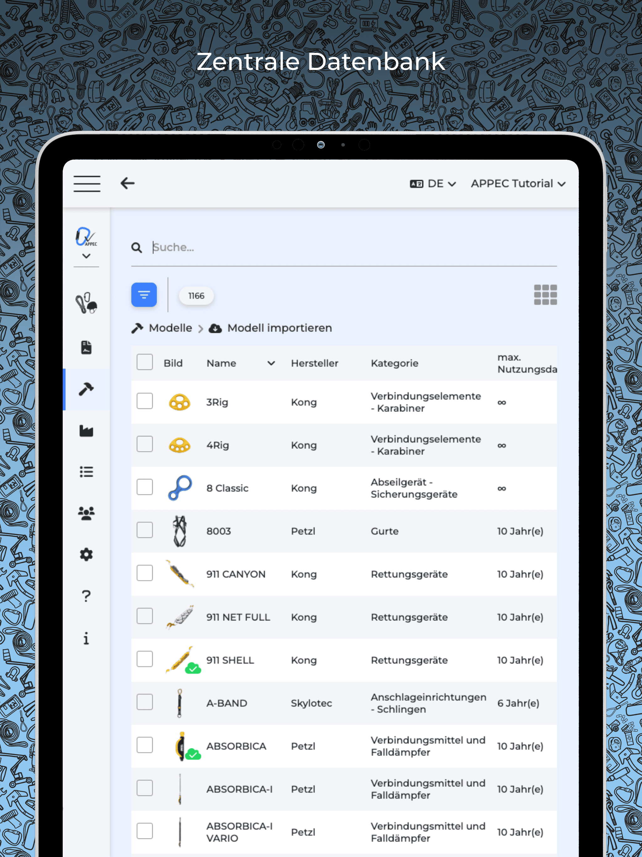Check the ABSORBICA-I row checkbox

click(145, 788)
